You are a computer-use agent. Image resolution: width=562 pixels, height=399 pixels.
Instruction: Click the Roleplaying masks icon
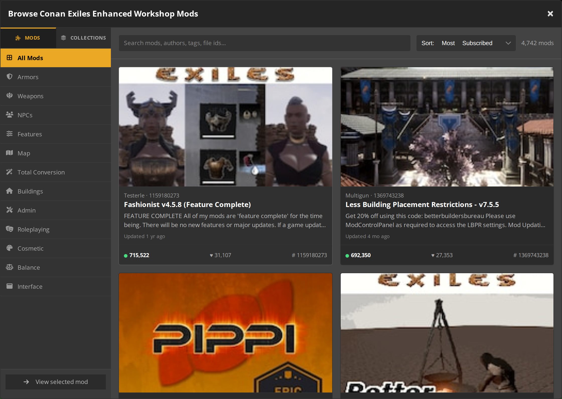coord(10,229)
